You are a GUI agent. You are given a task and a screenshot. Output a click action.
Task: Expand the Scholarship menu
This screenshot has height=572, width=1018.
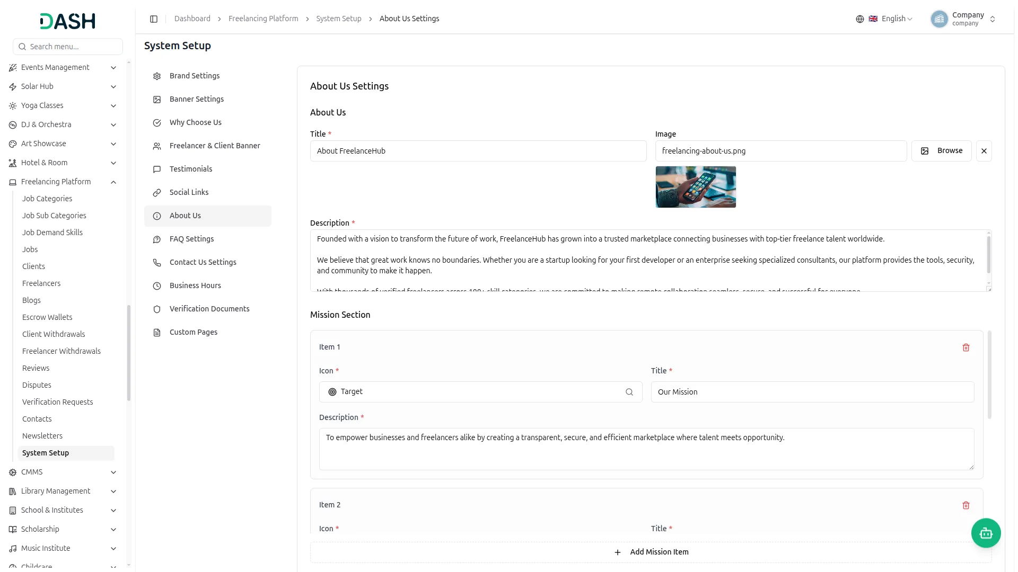coord(113,530)
